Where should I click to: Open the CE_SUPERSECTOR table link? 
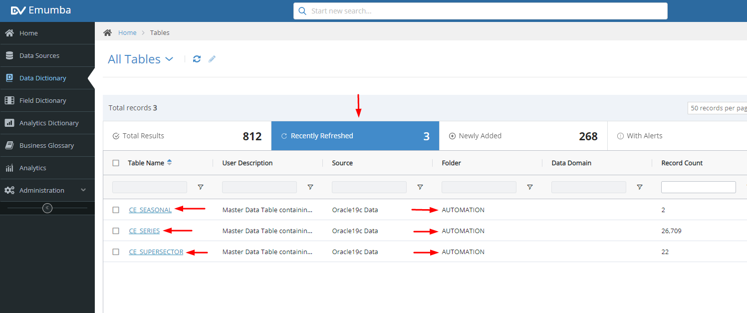click(156, 252)
